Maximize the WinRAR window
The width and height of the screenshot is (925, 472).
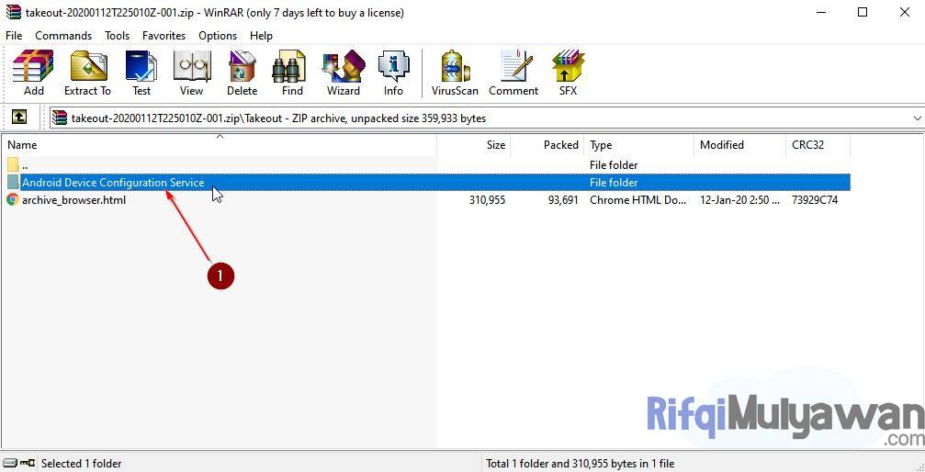863,12
